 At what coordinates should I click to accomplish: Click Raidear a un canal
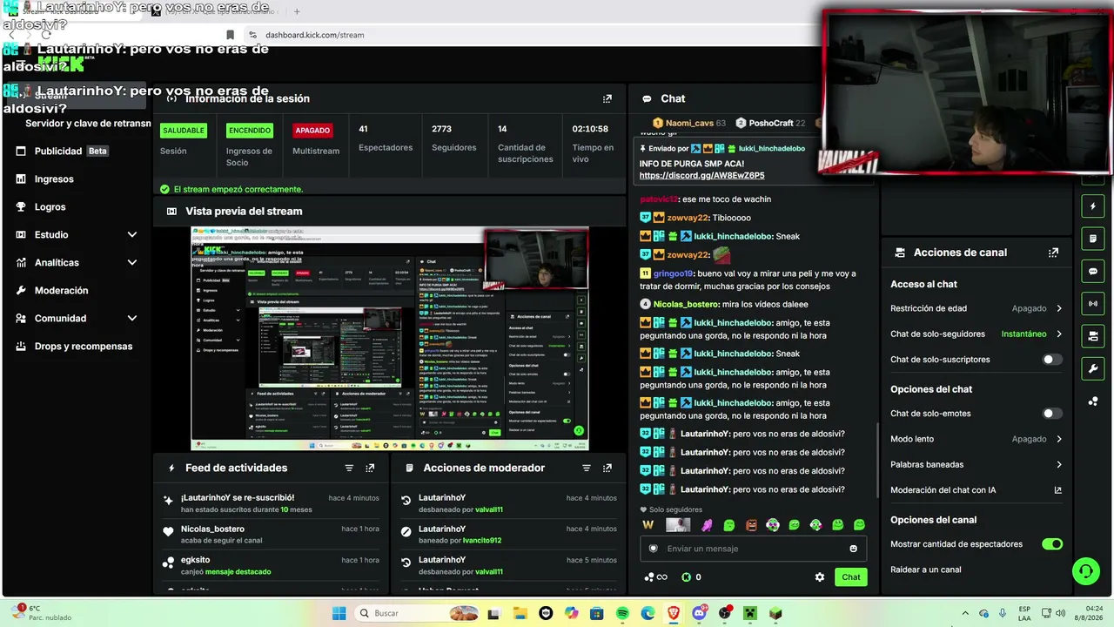point(925,570)
